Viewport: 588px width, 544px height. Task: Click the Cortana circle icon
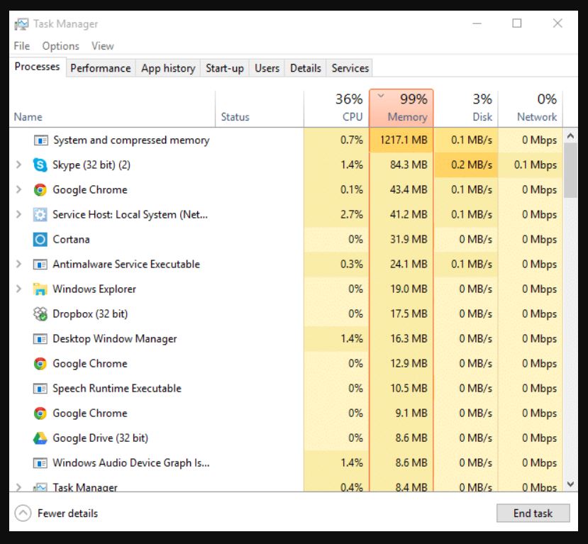click(40, 240)
